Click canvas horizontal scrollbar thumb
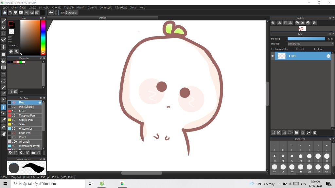 point(142,173)
